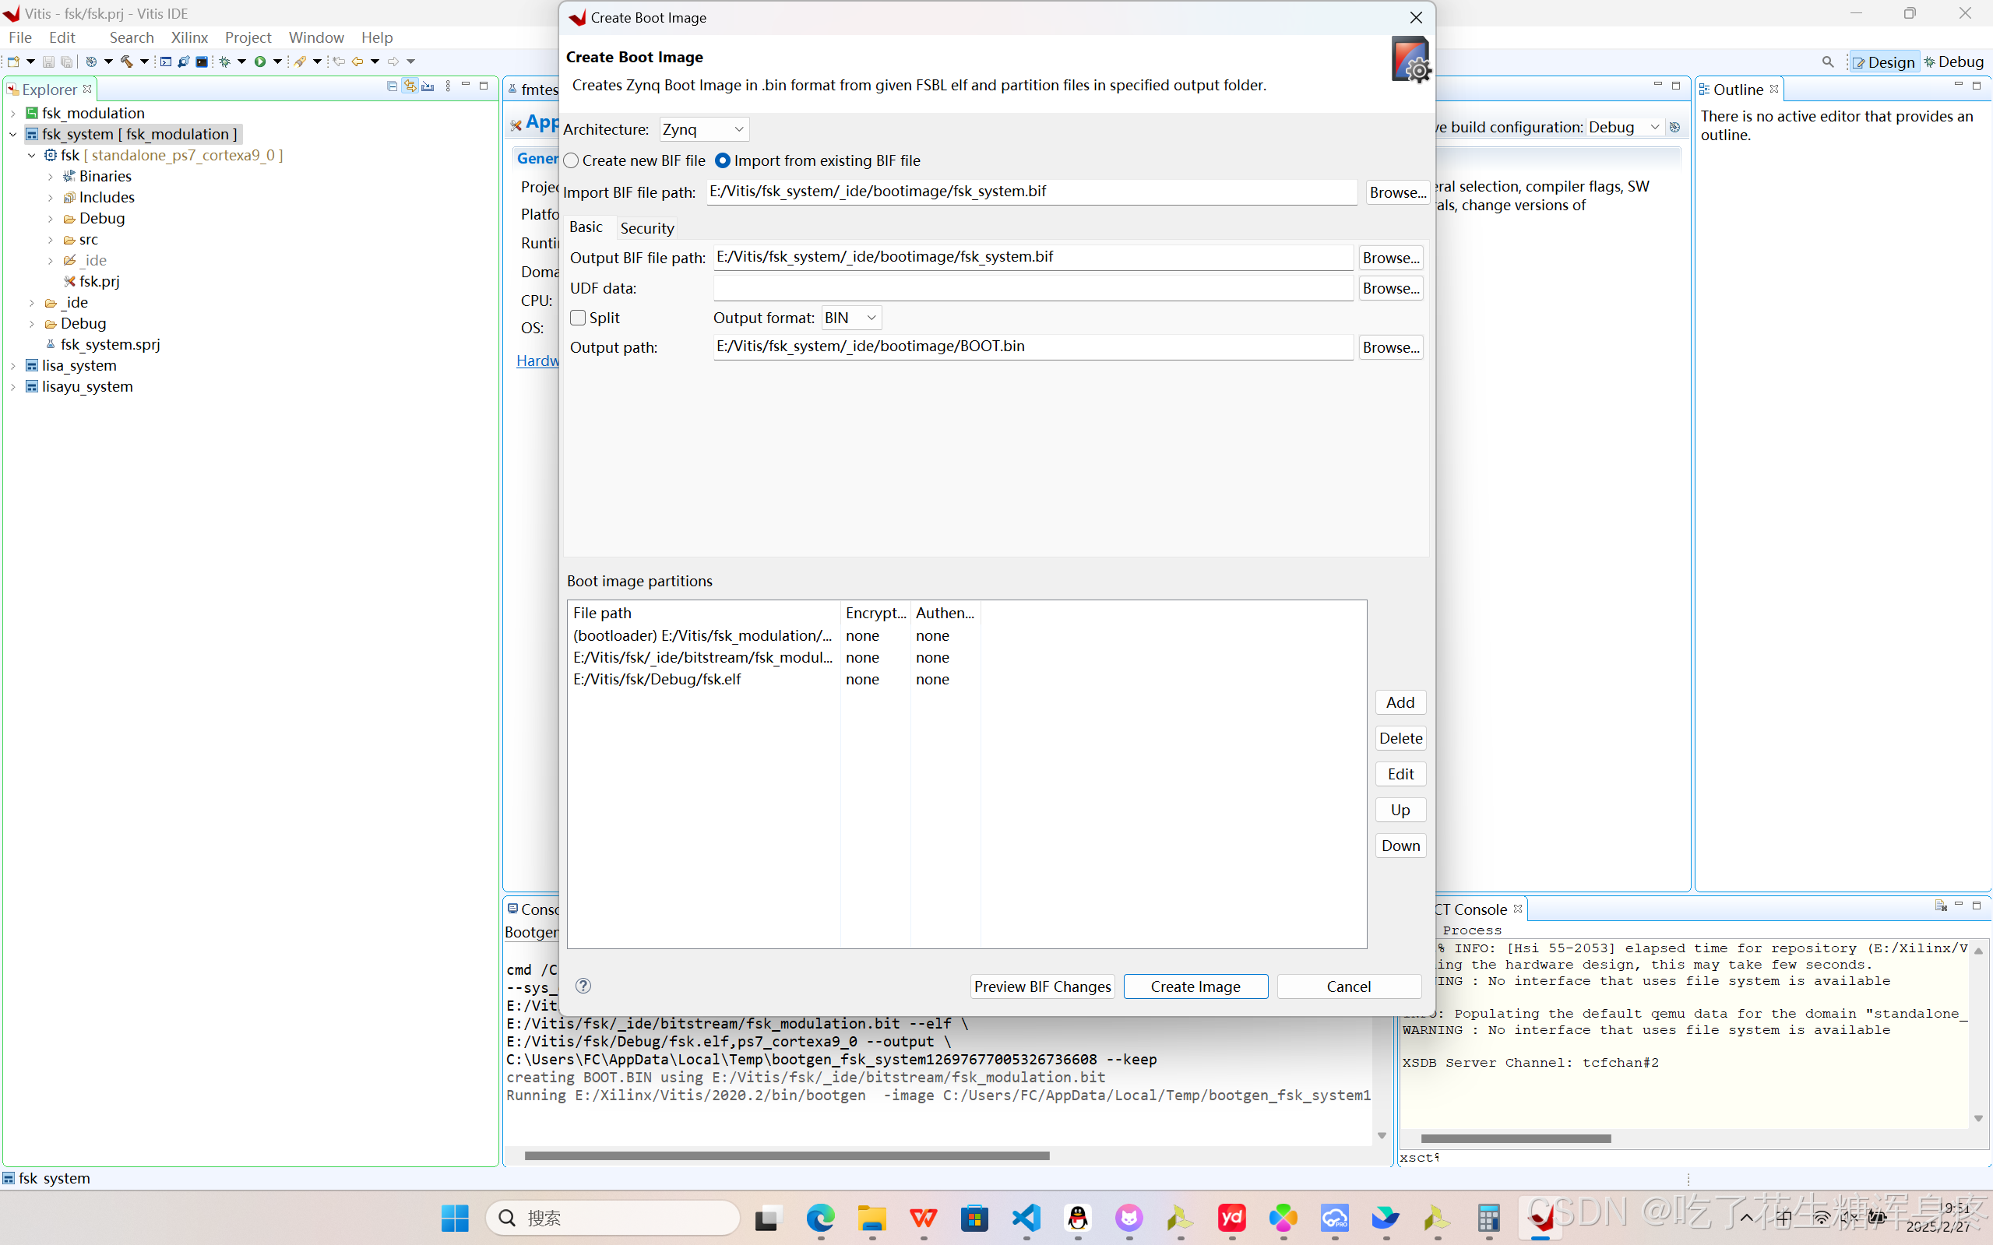Image resolution: width=1993 pixels, height=1245 pixels.
Task: Move partition Up button
Action: pyautogui.click(x=1400, y=811)
